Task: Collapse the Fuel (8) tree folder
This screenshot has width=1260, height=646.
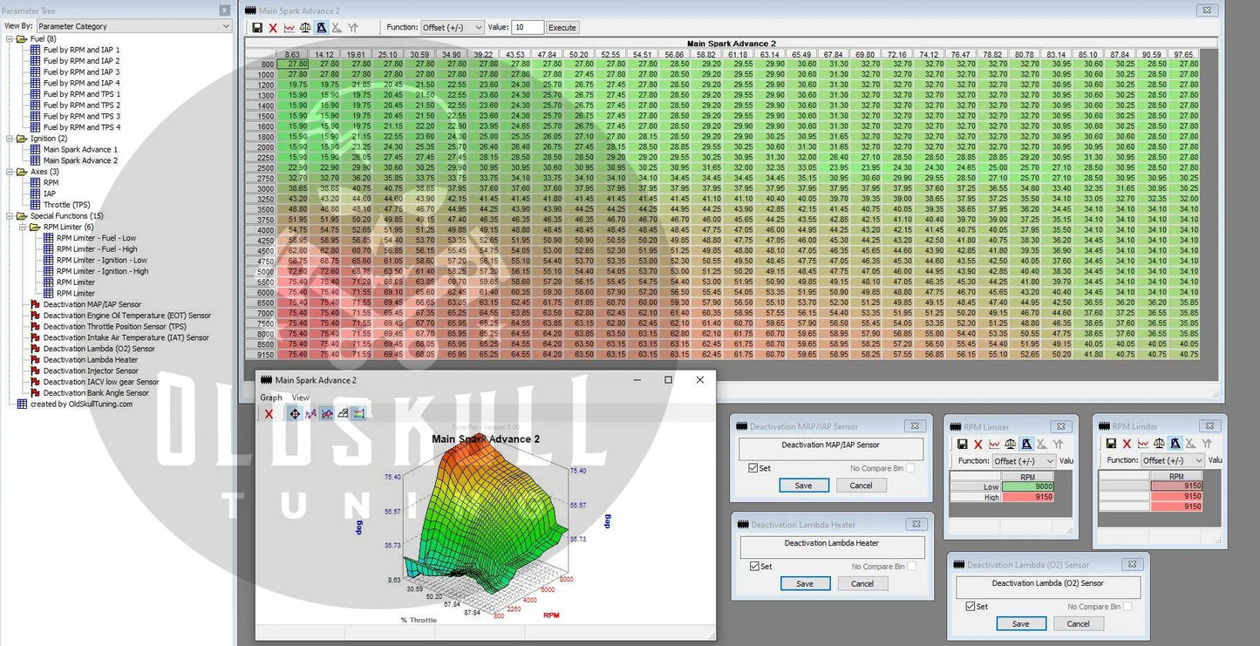Action: pyautogui.click(x=10, y=39)
